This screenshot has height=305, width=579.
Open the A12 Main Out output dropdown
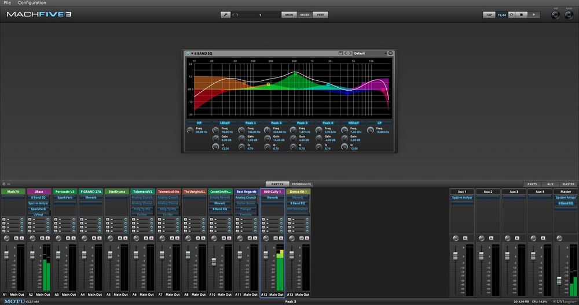(x=276, y=295)
